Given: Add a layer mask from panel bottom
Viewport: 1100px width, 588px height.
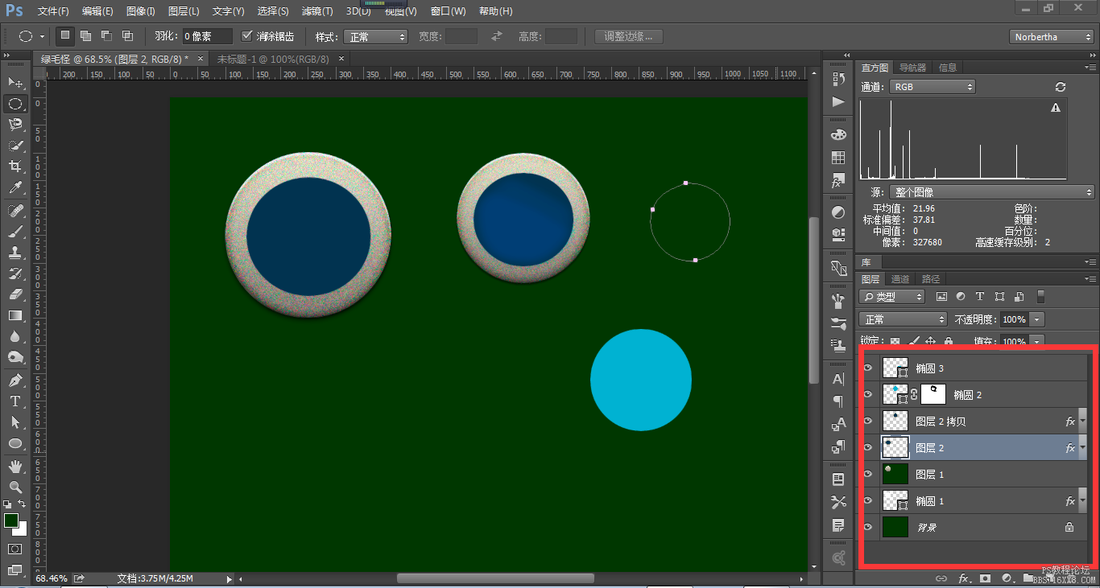Looking at the screenshot, I should (985, 578).
